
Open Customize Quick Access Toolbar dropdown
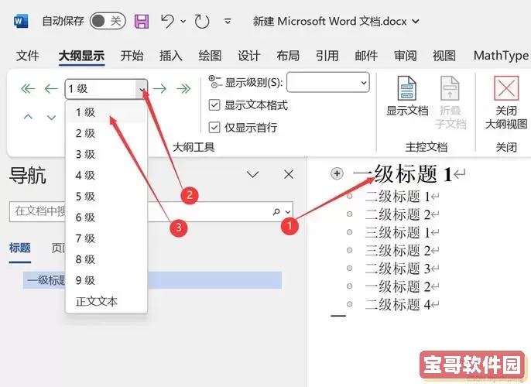pyautogui.click(x=228, y=22)
